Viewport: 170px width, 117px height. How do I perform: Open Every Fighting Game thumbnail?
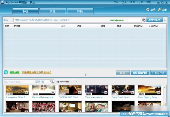click(x=150, y=90)
